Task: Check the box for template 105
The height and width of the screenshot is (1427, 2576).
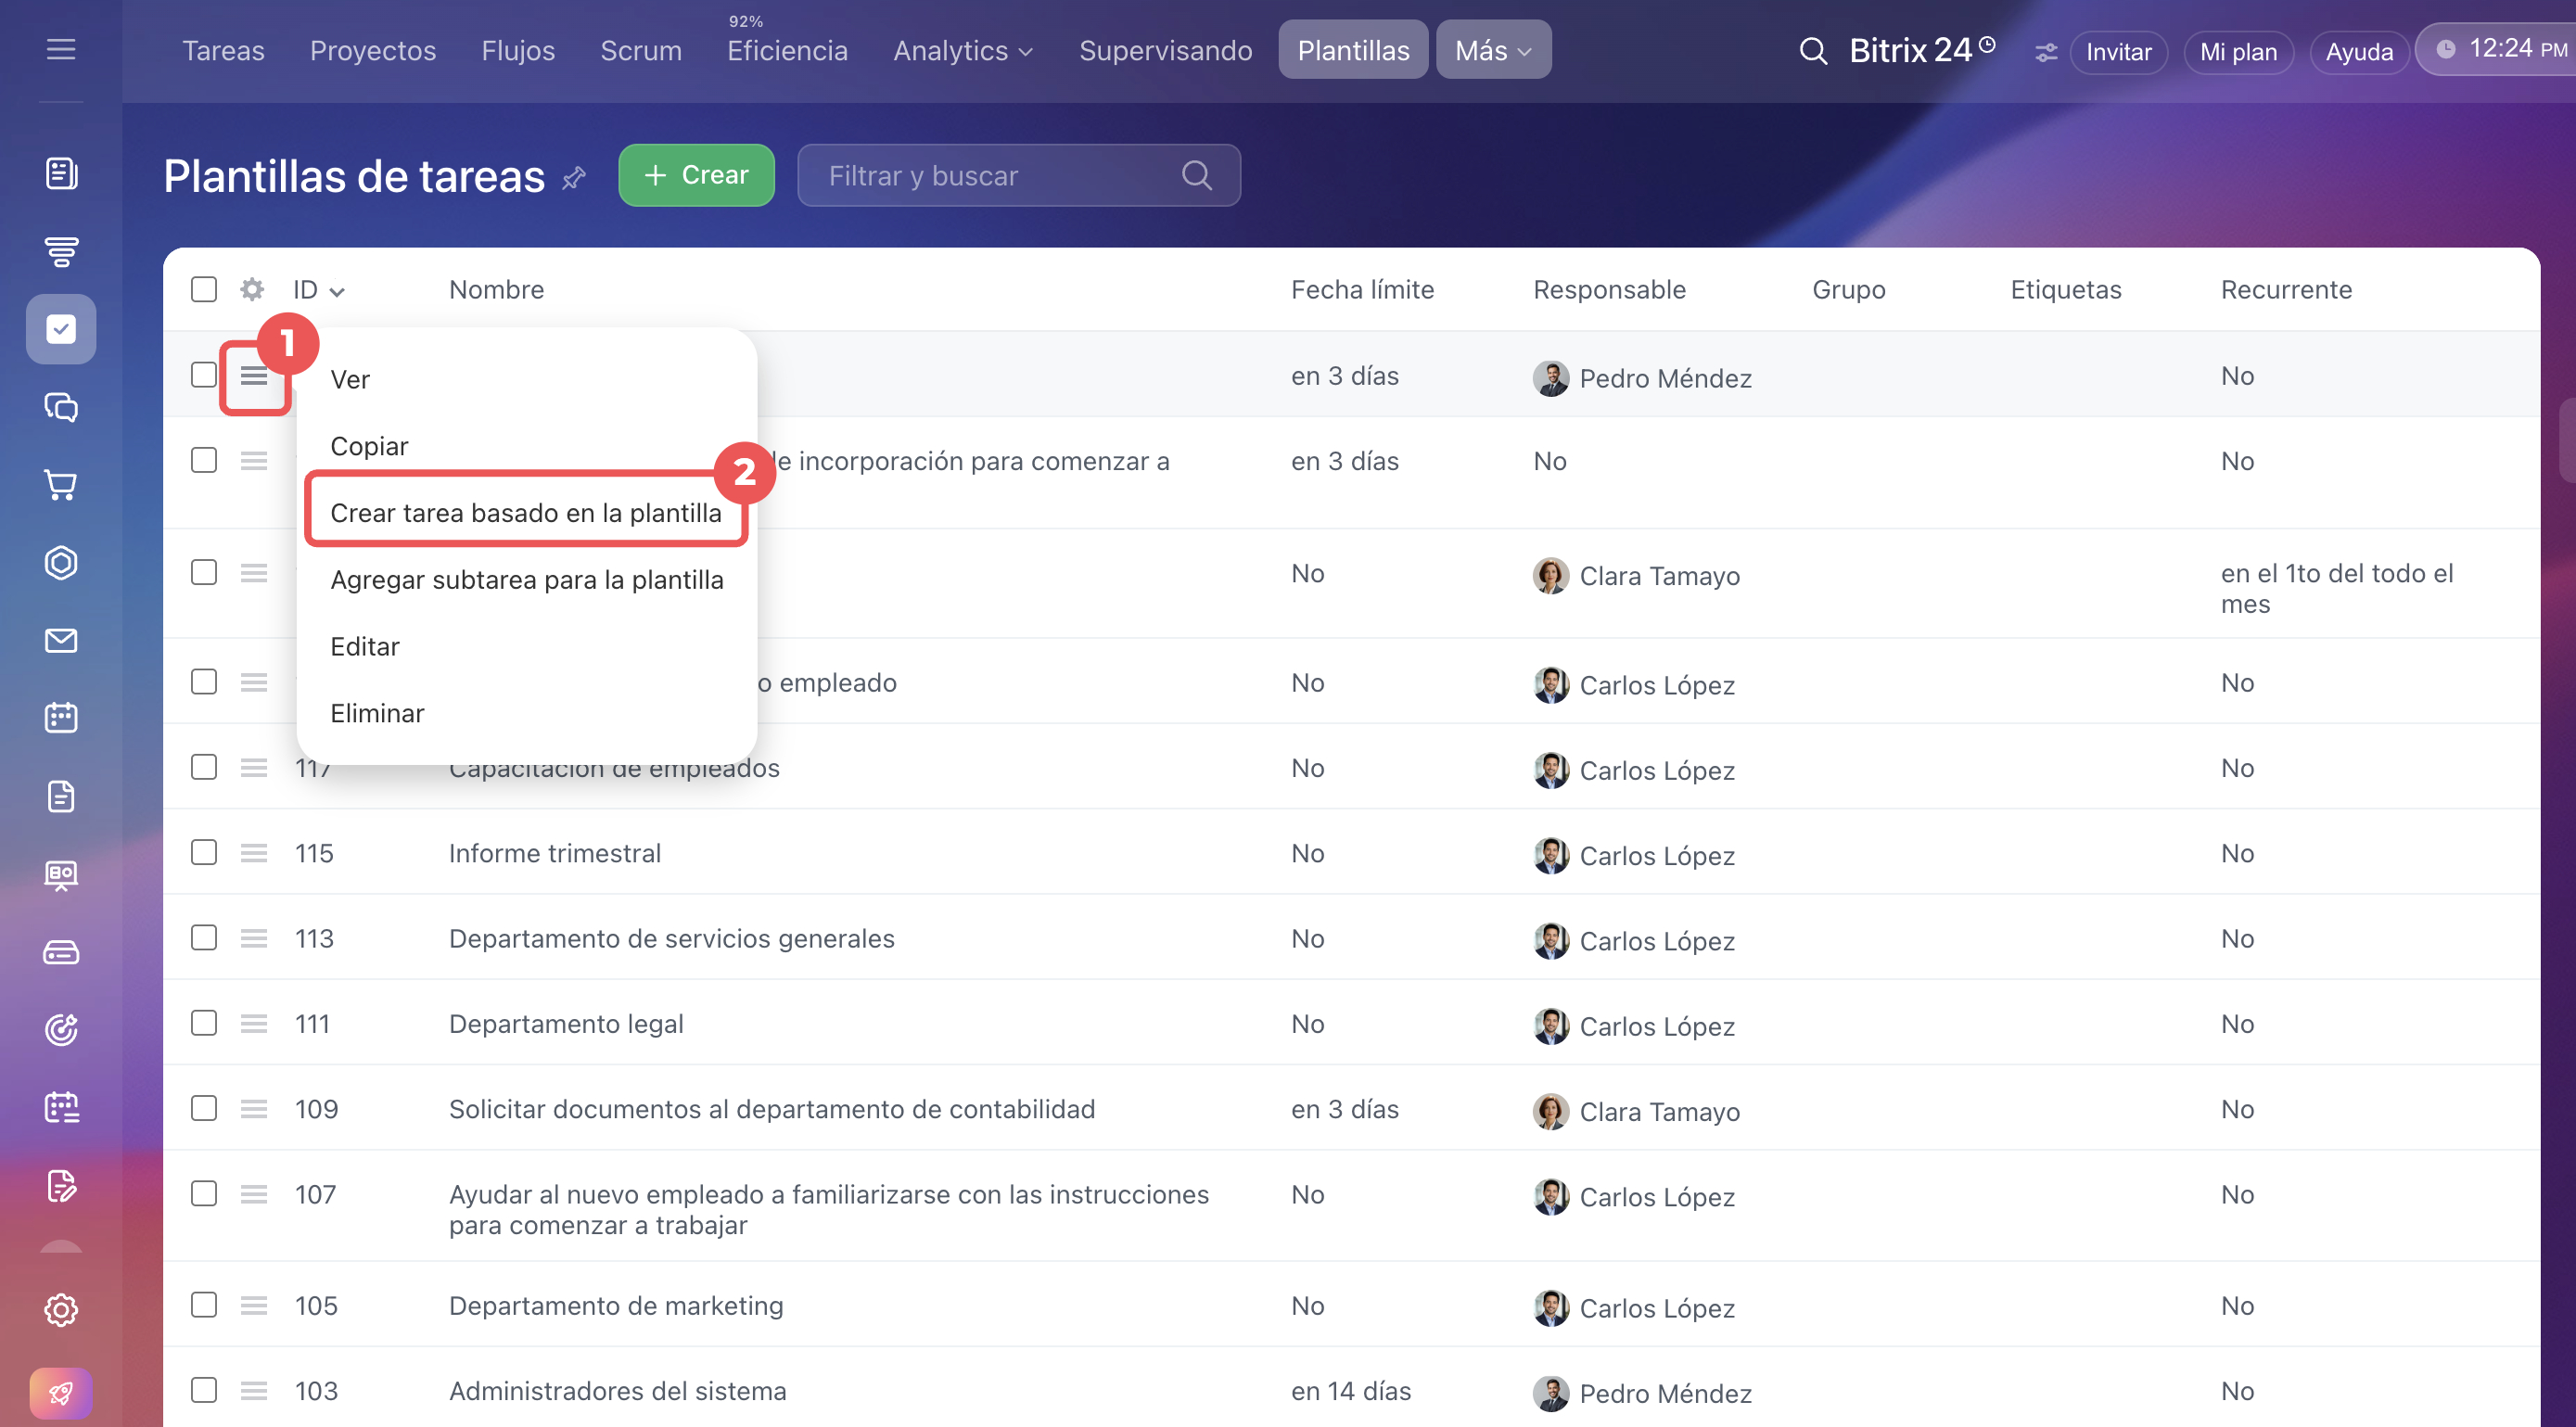Action: tap(204, 1305)
